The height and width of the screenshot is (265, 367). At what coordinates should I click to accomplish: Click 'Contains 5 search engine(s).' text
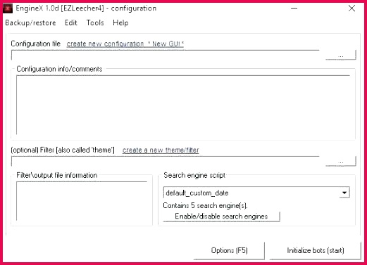point(205,205)
